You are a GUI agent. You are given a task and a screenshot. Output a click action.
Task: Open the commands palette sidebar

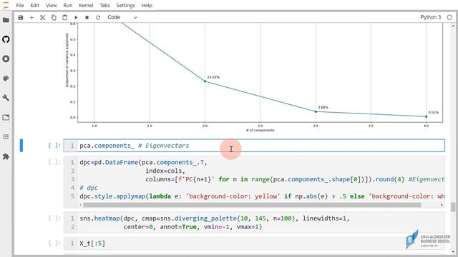6,79
